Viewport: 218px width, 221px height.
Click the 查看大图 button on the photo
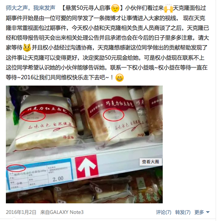point(151,162)
